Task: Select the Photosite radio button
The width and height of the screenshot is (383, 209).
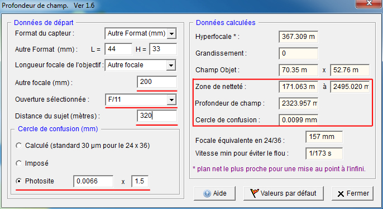Action: (19, 181)
